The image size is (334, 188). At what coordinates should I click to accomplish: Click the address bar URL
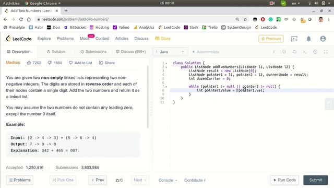coord(75,19)
